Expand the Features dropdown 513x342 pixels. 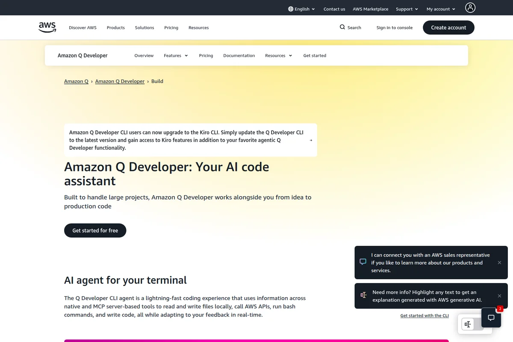176,55
